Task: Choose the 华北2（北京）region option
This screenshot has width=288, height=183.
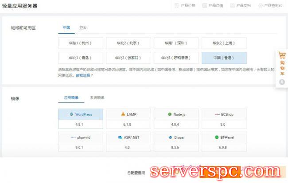Action: pos(128,43)
